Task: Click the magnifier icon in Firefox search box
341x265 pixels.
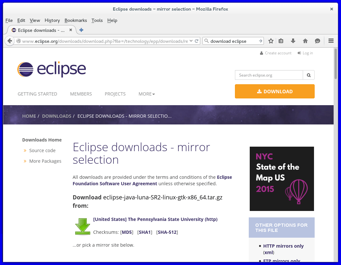Action: [x=207, y=41]
